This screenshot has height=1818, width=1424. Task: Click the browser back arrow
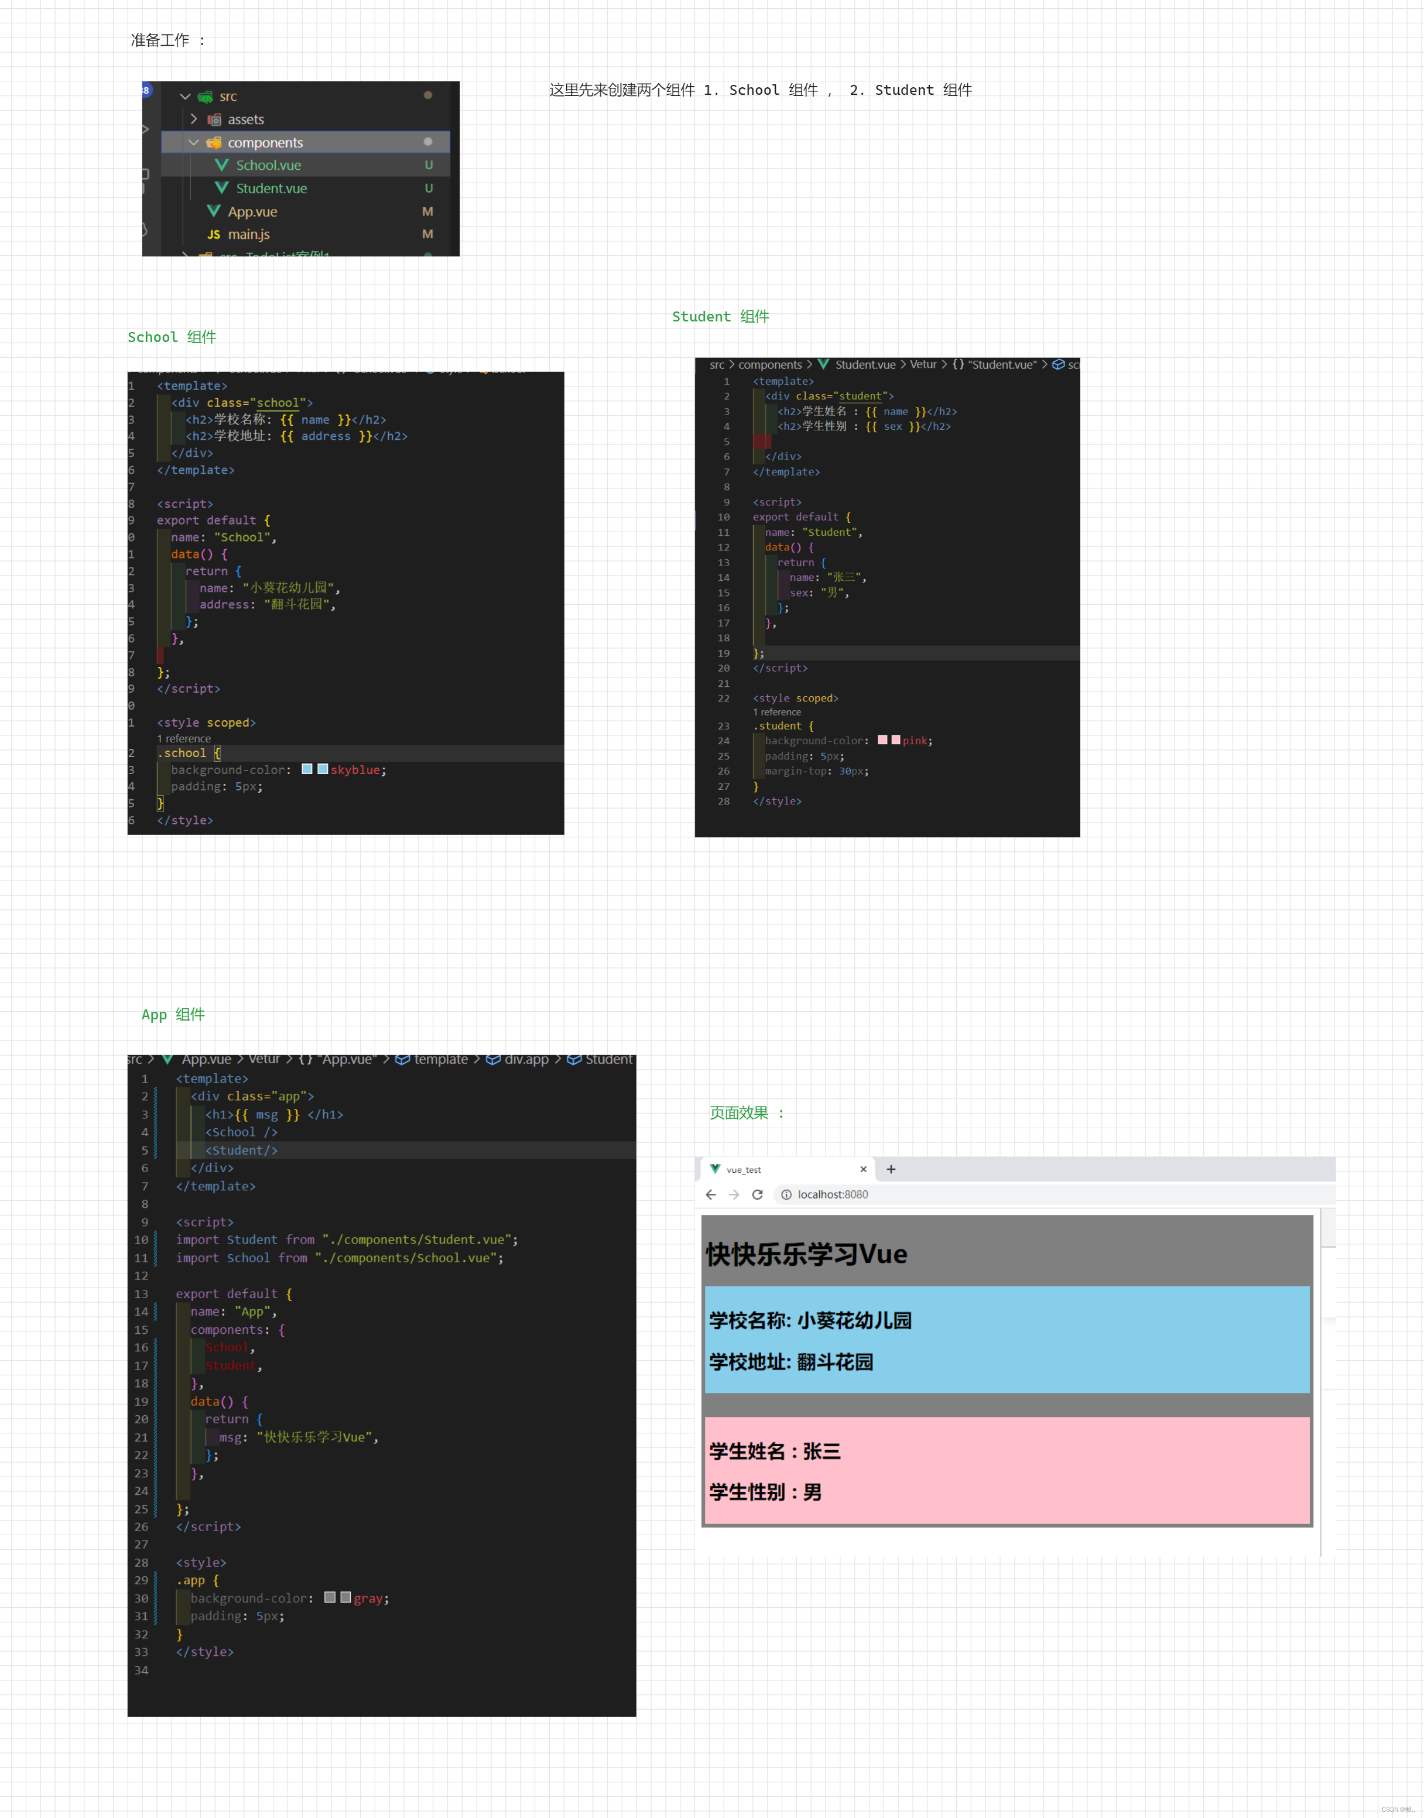coord(710,1194)
